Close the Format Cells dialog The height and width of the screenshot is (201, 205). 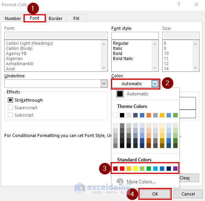196,4
